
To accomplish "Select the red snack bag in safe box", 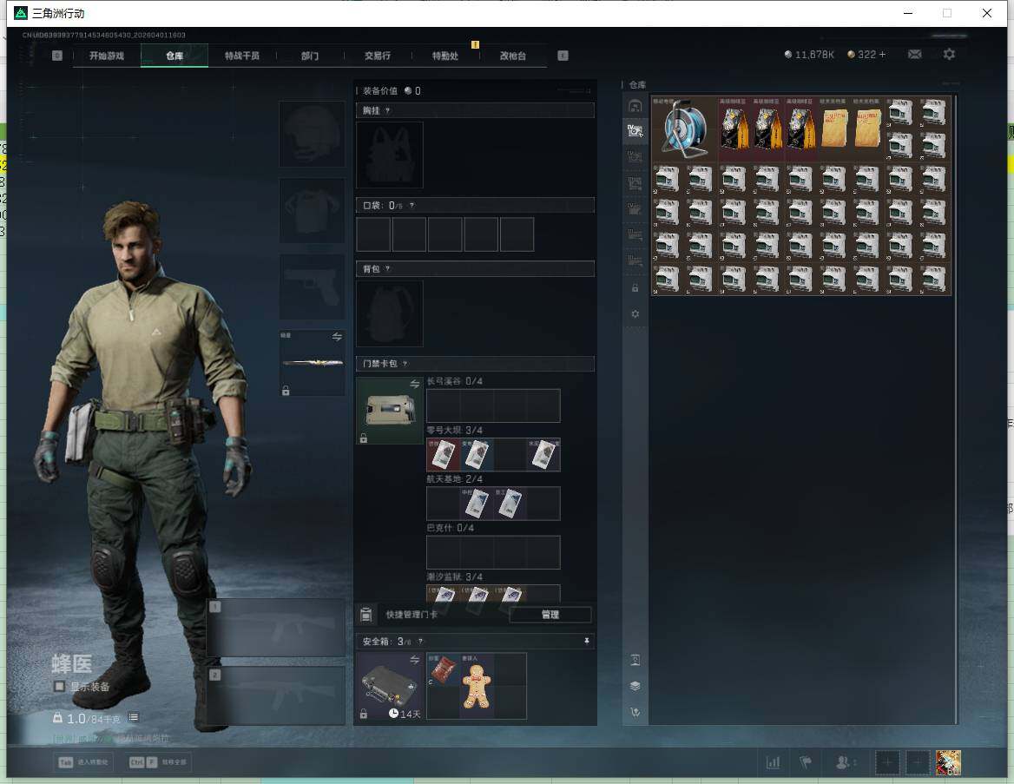I will tap(443, 669).
